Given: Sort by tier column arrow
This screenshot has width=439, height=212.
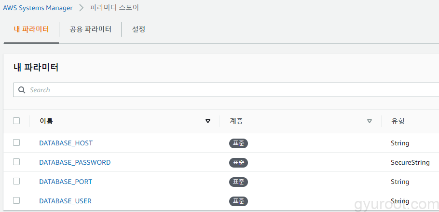Looking at the screenshot, I should 370,121.
